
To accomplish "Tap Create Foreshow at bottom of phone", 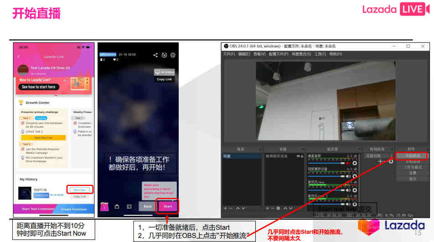I will [x=74, y=209].
